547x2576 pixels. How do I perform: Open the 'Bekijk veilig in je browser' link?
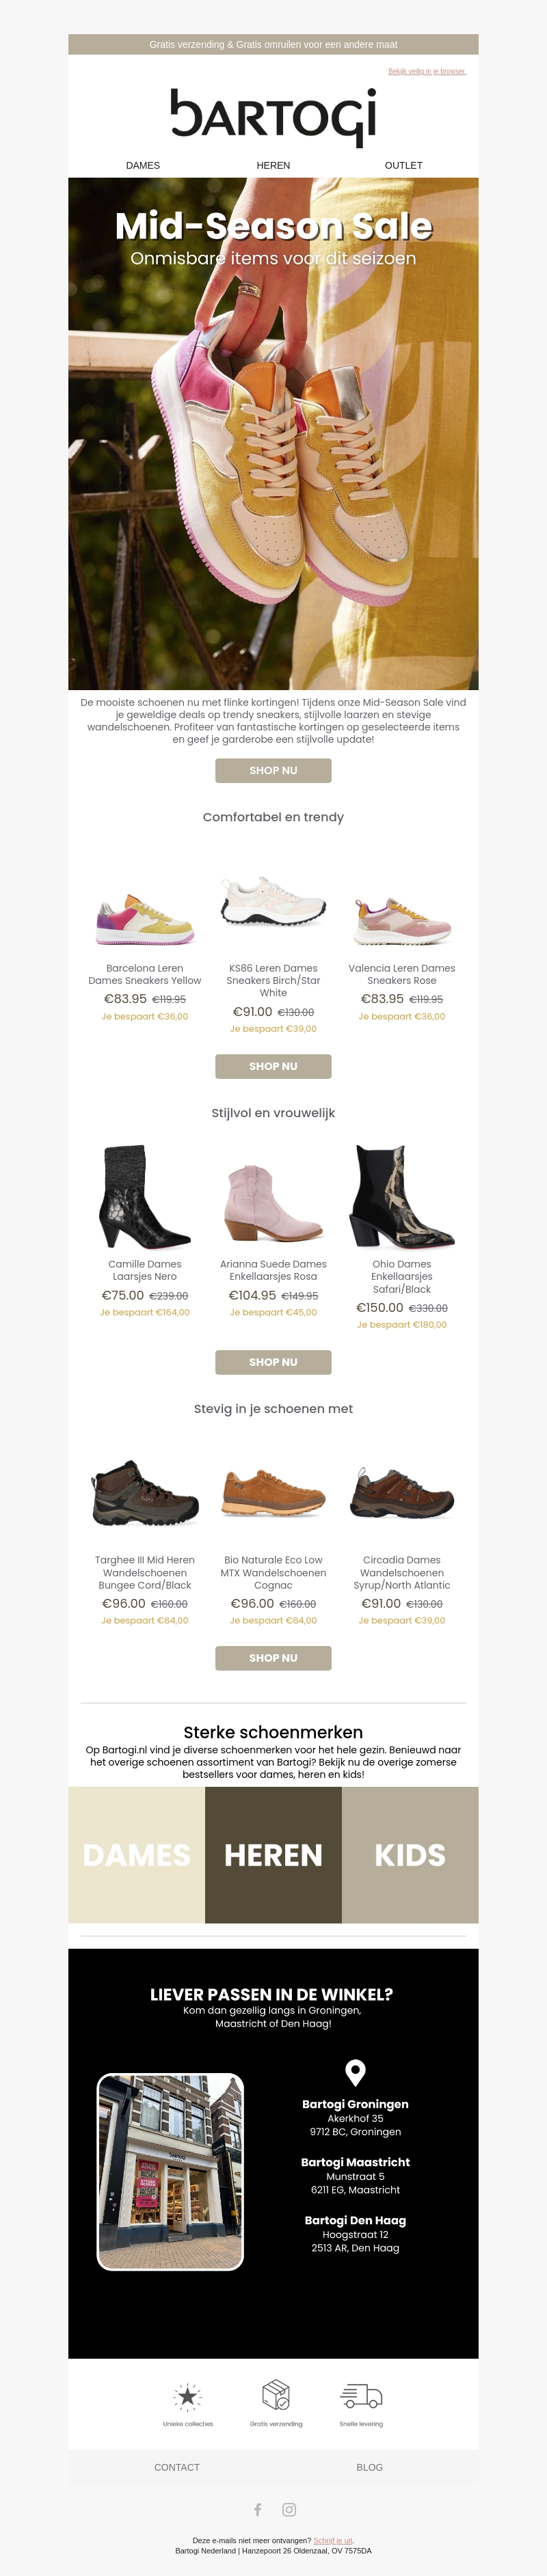coord(427,71)
